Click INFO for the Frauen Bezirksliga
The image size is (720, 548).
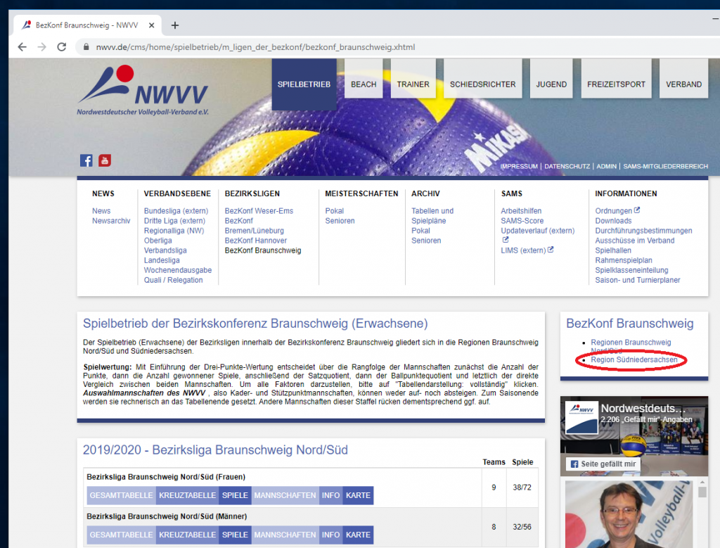coord(330,495)
